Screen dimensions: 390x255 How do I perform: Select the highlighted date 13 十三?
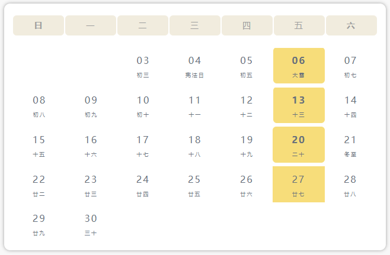(299, 105)
